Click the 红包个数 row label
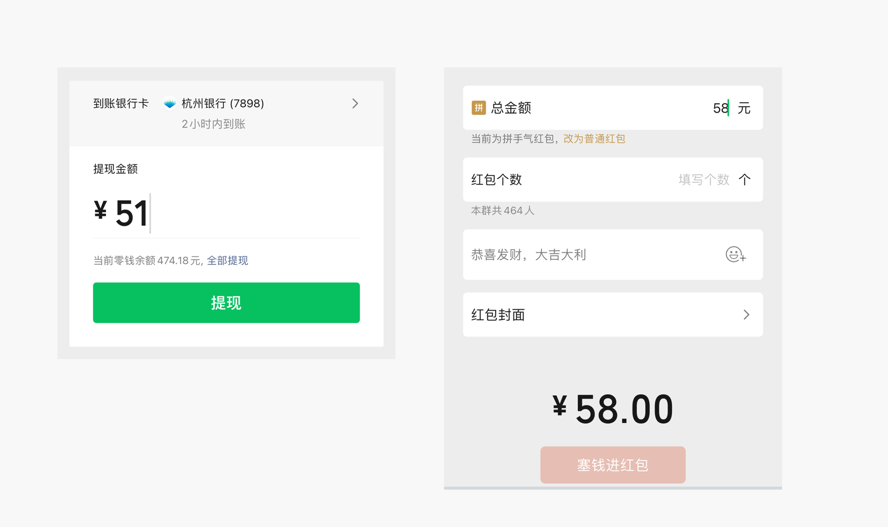 pyautogui.click(x=497, y=180)
